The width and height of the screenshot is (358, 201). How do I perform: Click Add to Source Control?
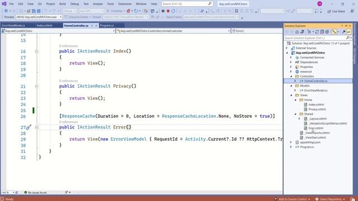pyautogui.click(x=292, y=199)
